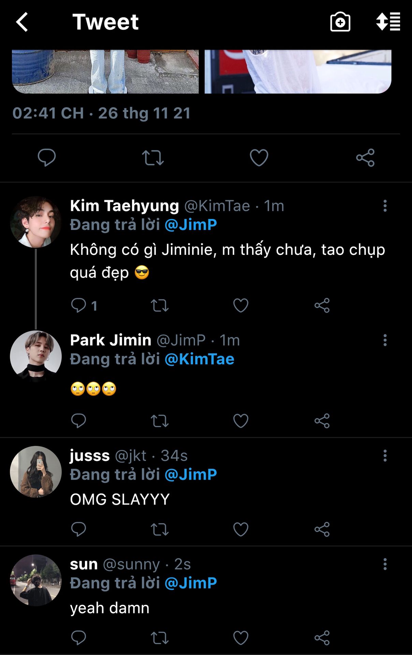412x655 pixels.
Task: Open jusss's profile avatar
Action: [36, 472]
